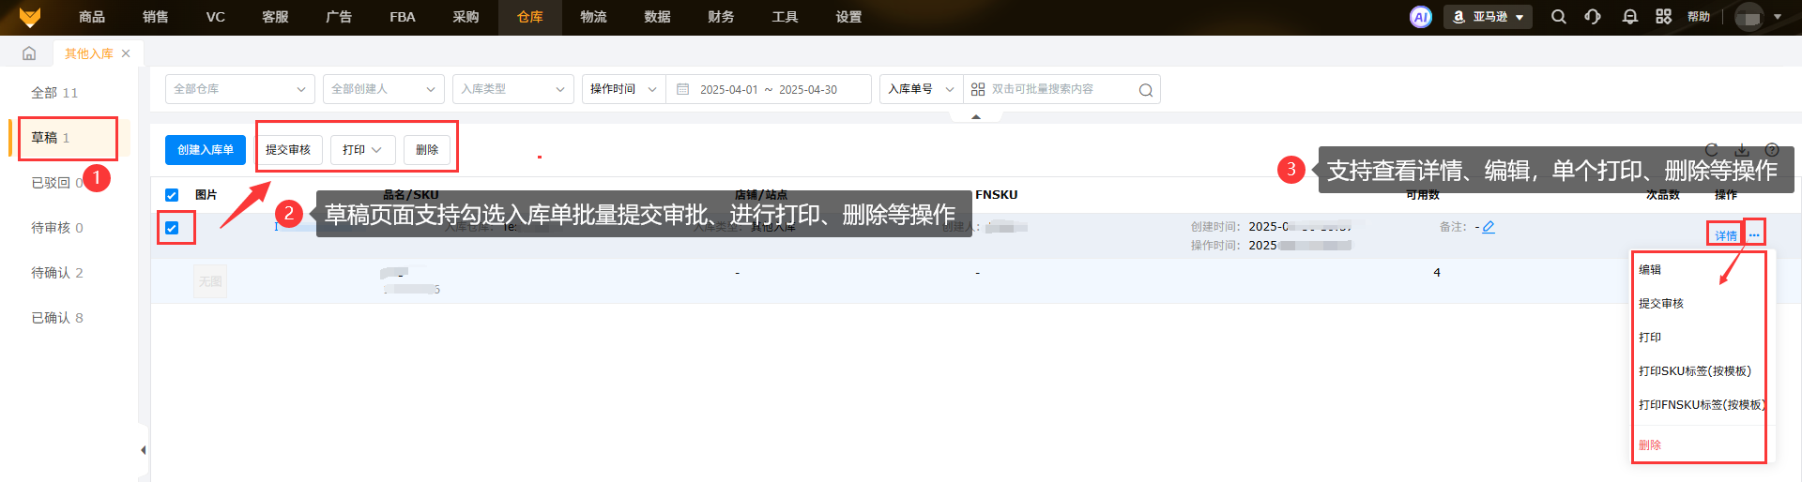Image resolution: width=1802 pixels, height=482 pixels.
Task: Open the 工具 menu
Action: pyautogui.click(x=785, y=17)
